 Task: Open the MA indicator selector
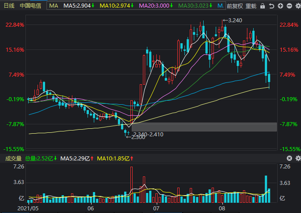pos(54,6)
